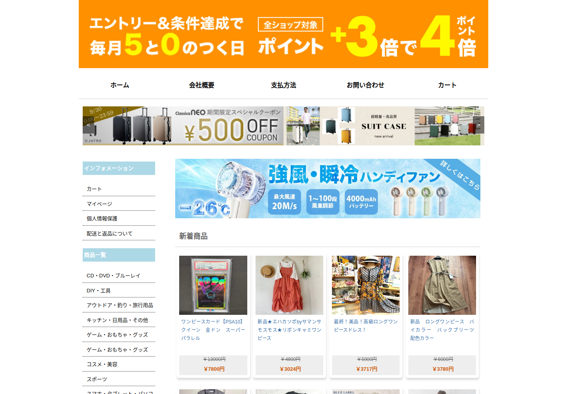This screenshot has height=394, width=567.
Task: Browse the DIY・工具 category
Action: pos(98,291)
